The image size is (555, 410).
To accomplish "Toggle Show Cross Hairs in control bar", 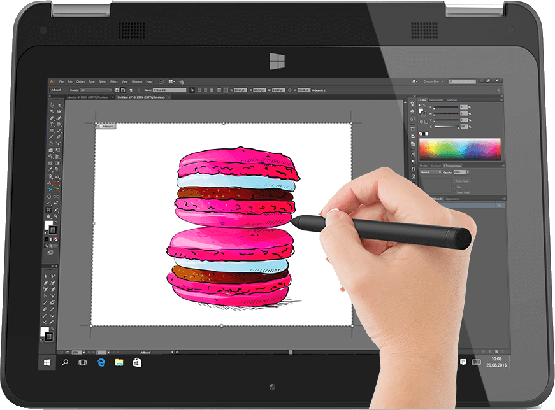I will 206,90.
